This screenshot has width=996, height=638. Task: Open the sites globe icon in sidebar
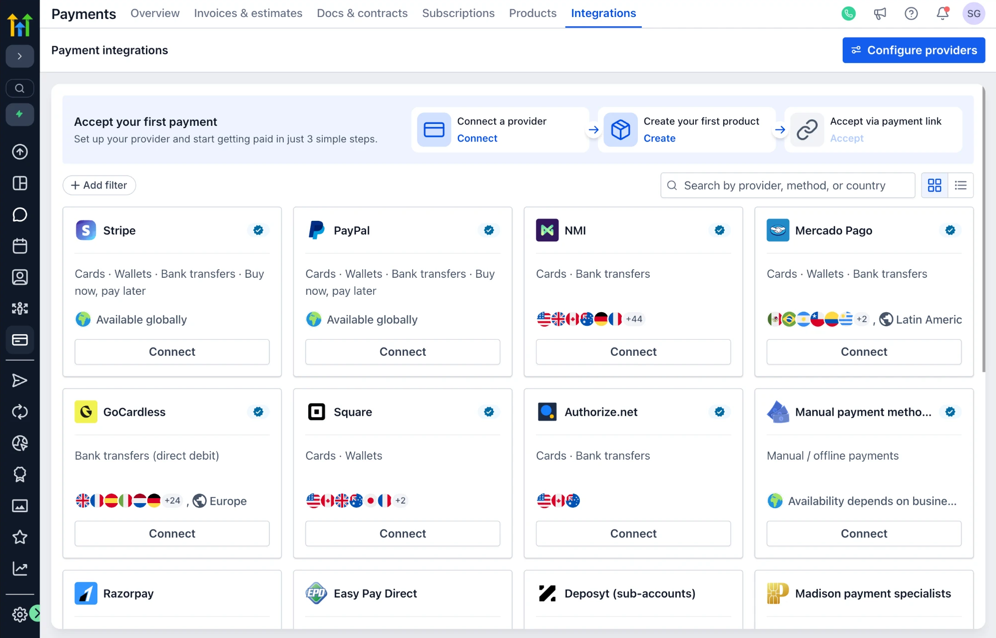19,443
